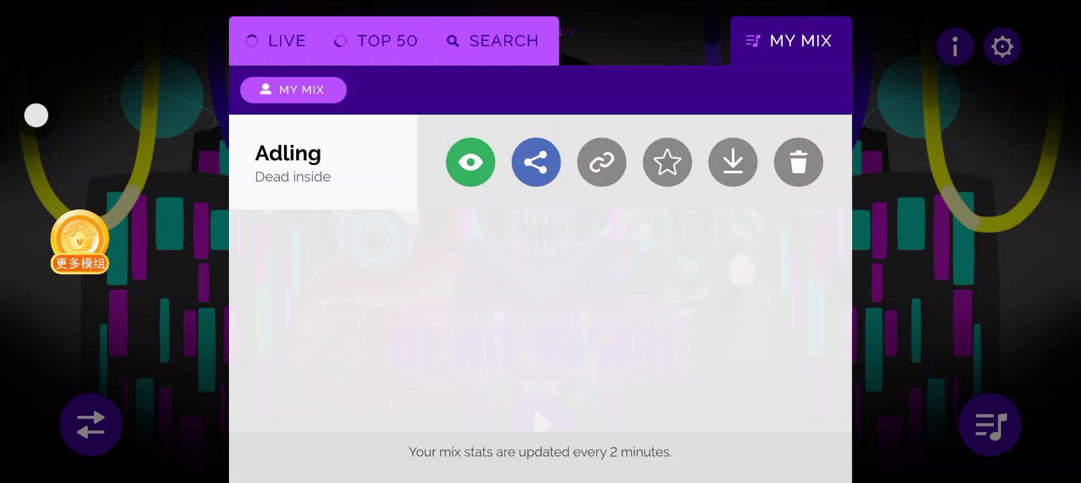Share the Adling mix
The width and height of the screenshot is (1081, 483).
pos(536,162)
